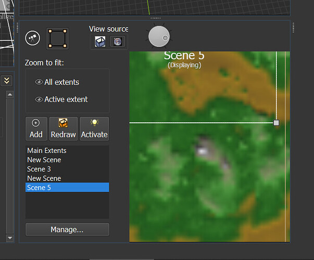Choose the globe view source icon
Screen dimensions: 314x260
pos(118,42)
